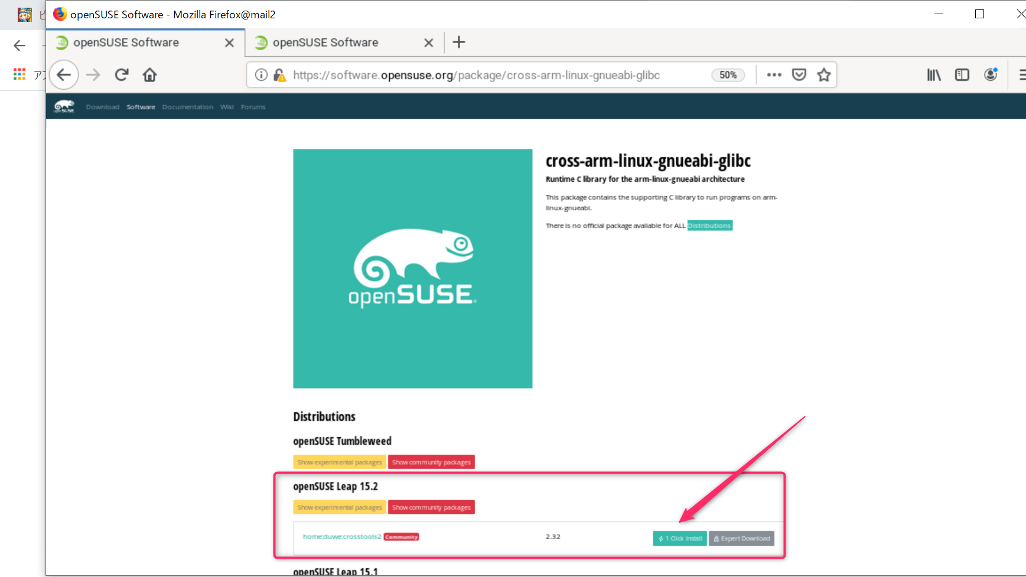Open Download in site navigation
Viewport: 1026px width, 577px height.
103,107
